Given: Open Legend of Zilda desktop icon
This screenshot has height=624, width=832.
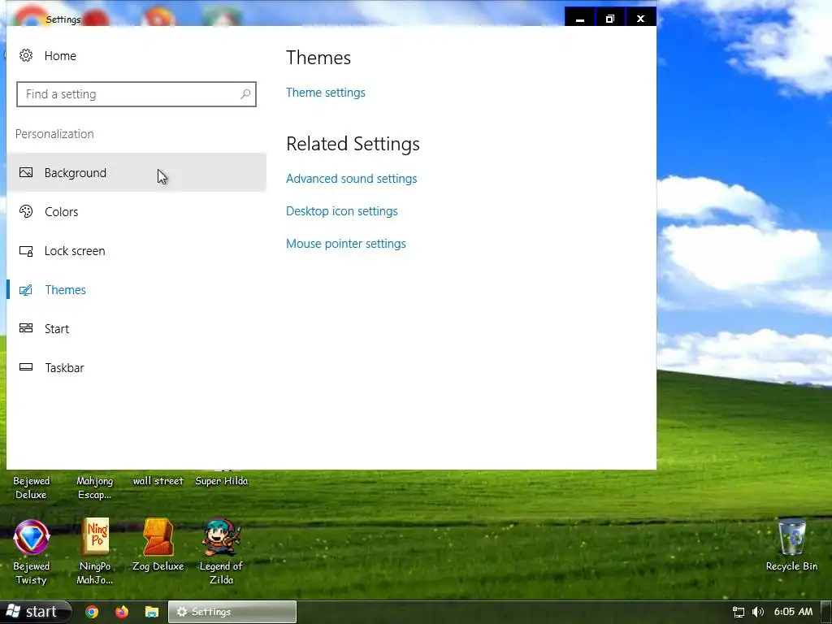Looking at the screenshot, I should (221, 538).
